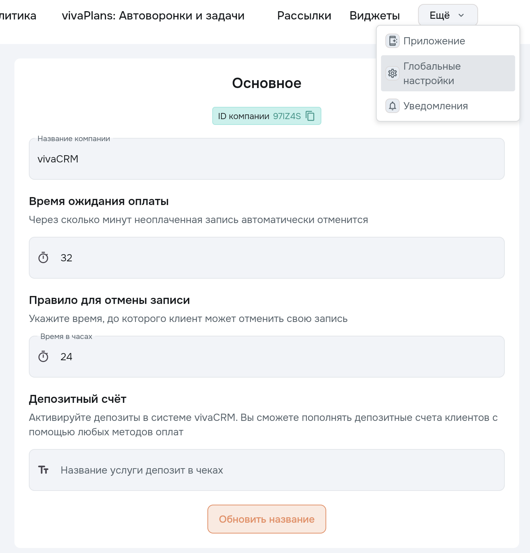
Task: Click the bell icon for Уведомления
Action: 392,106
